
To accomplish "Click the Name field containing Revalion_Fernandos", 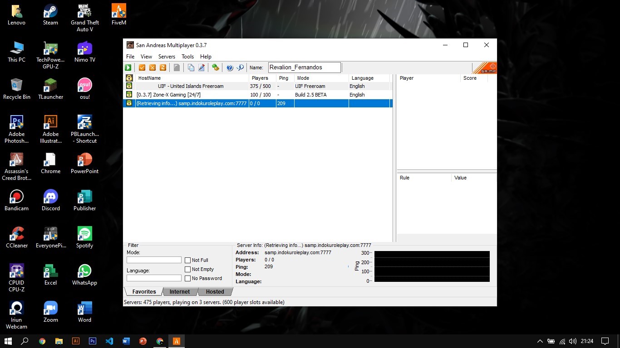I will pyautogui.click(x=304, y=68).
